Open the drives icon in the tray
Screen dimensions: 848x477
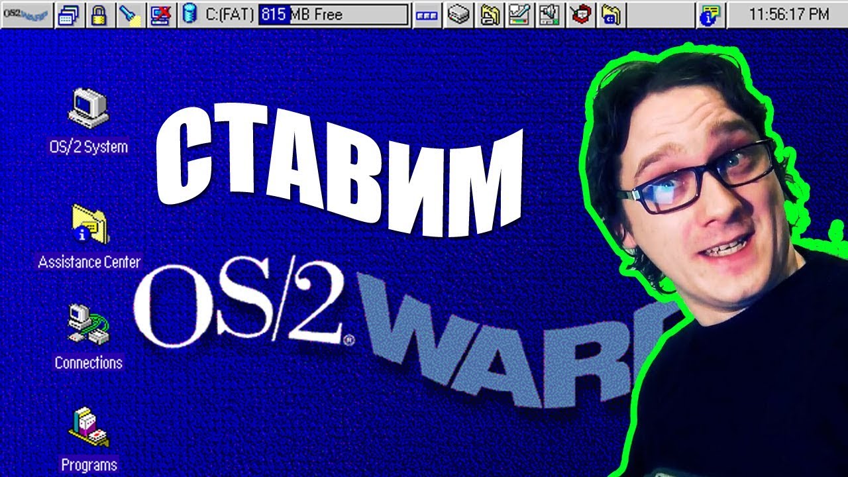(x=458, y=15)
